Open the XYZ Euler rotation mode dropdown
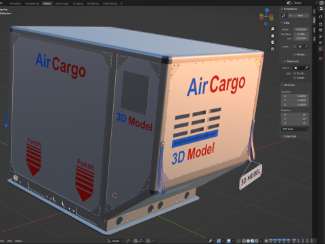 tap(295, 129)
